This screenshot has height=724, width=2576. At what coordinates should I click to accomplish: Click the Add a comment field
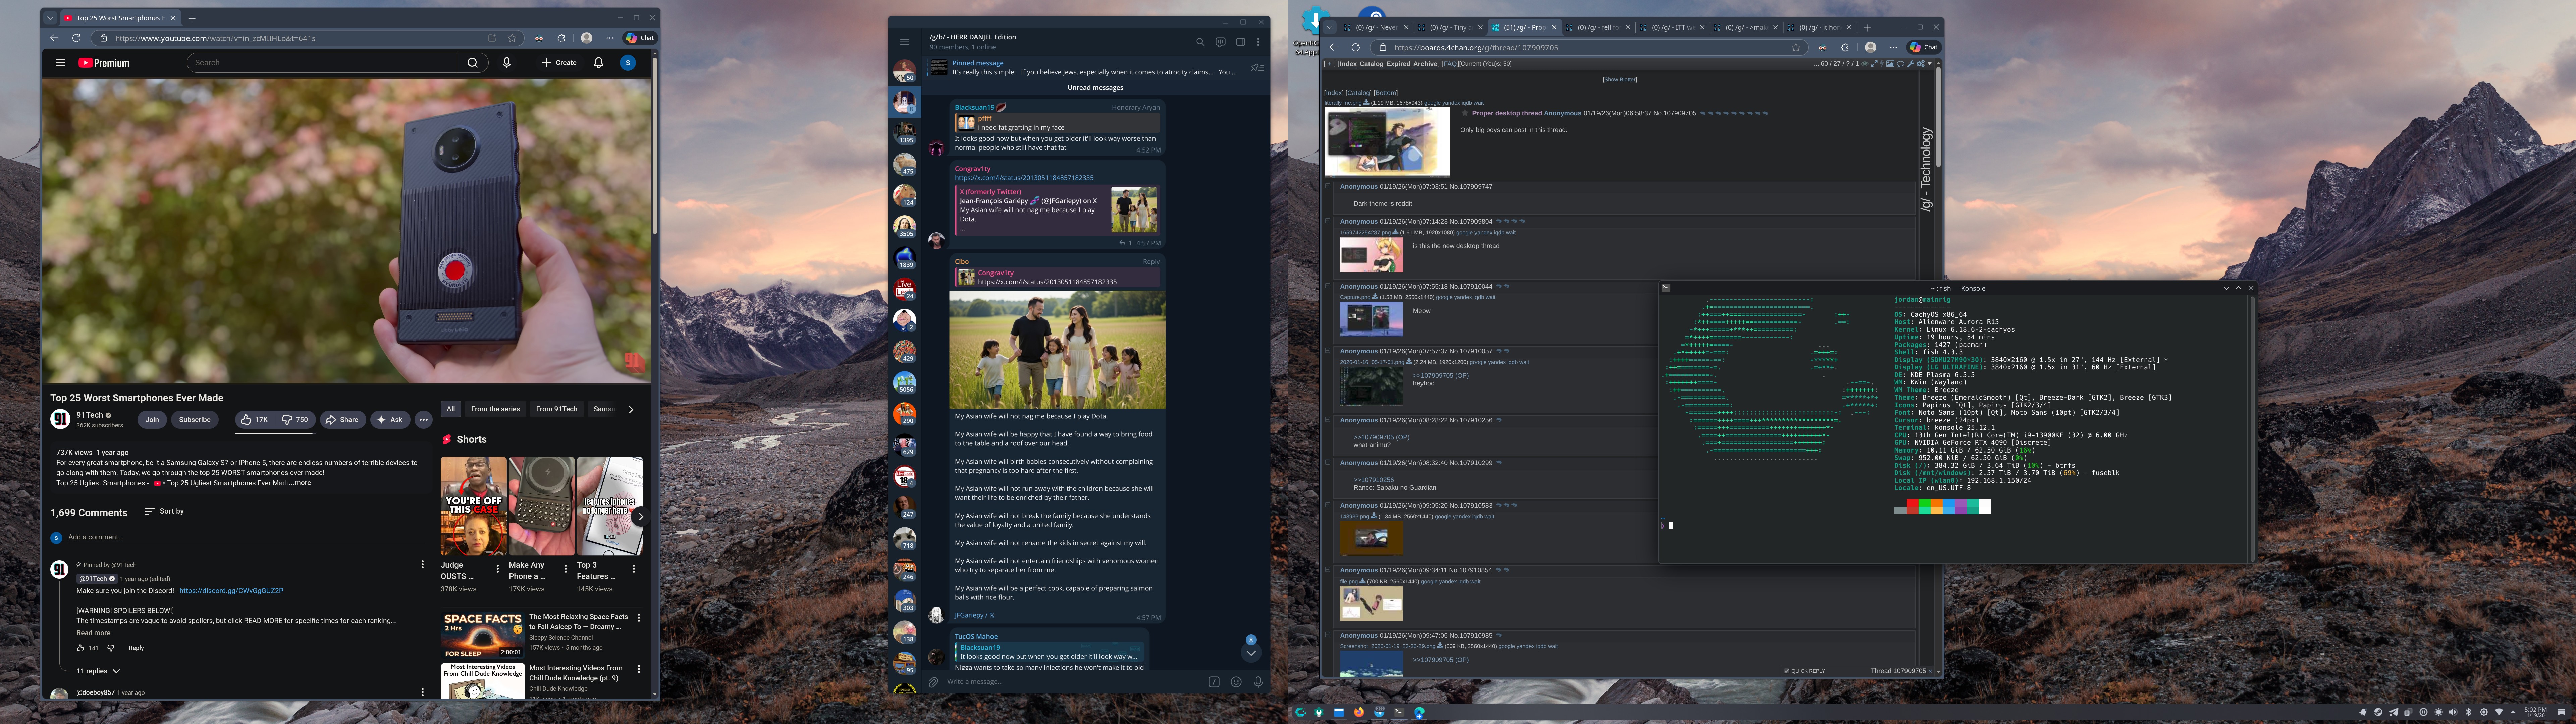pyautogui.click(x=96, y=537)
